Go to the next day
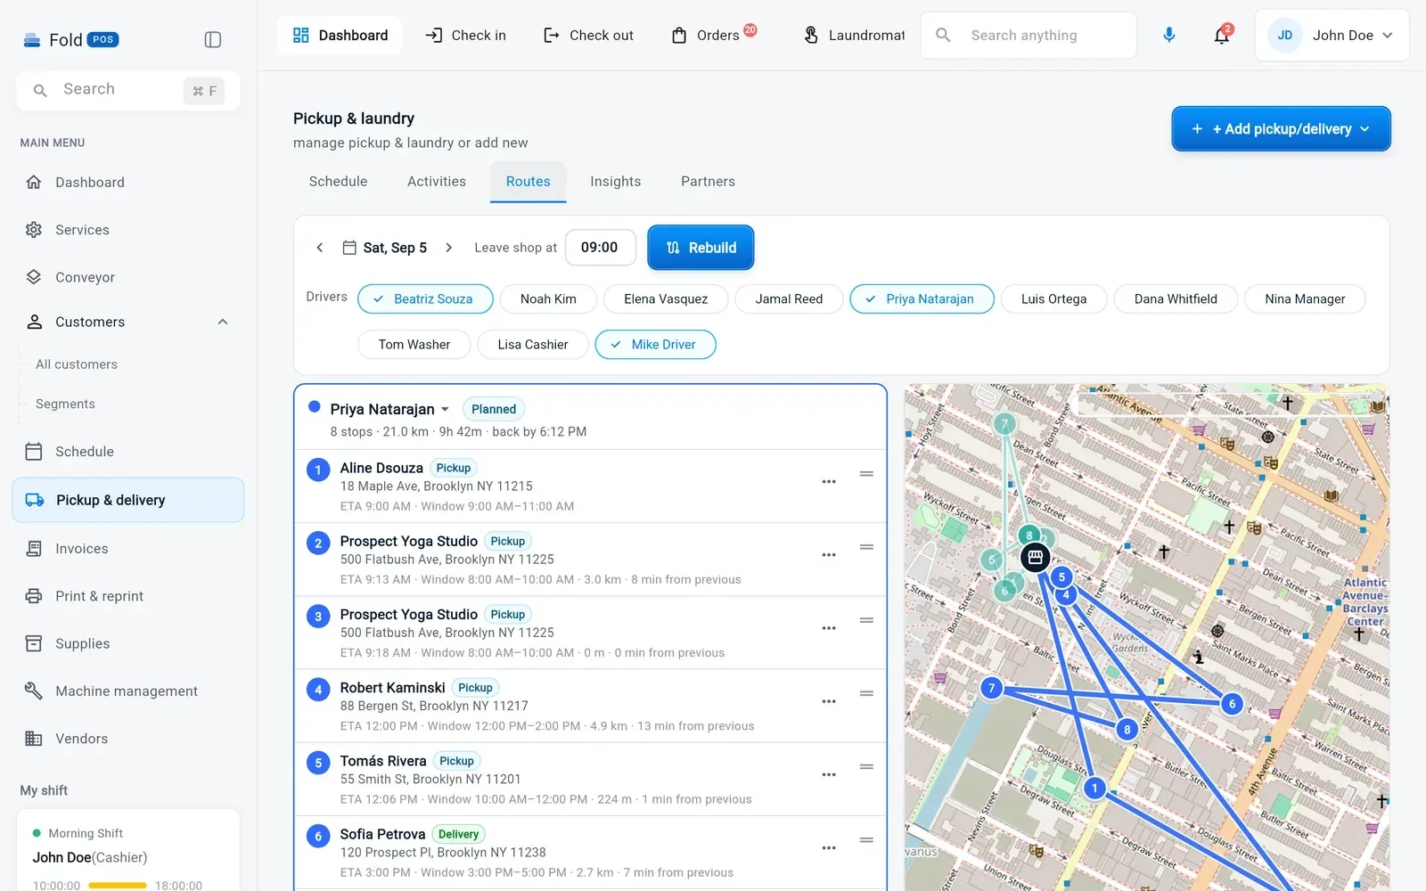 pos(449,248)
